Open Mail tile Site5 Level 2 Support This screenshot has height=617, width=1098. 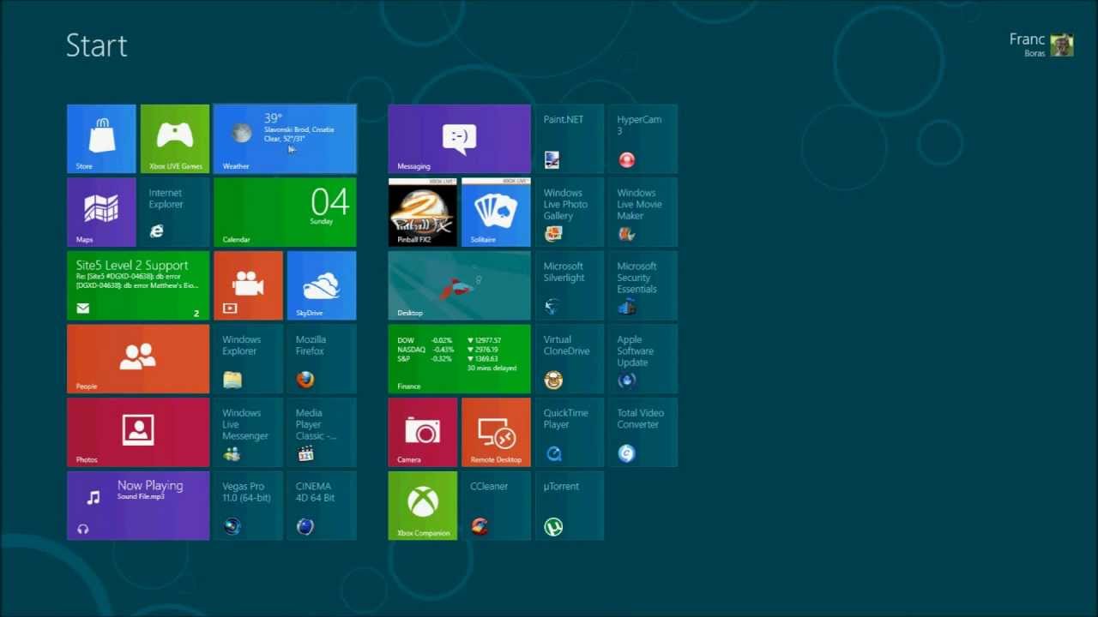point(138,285)
